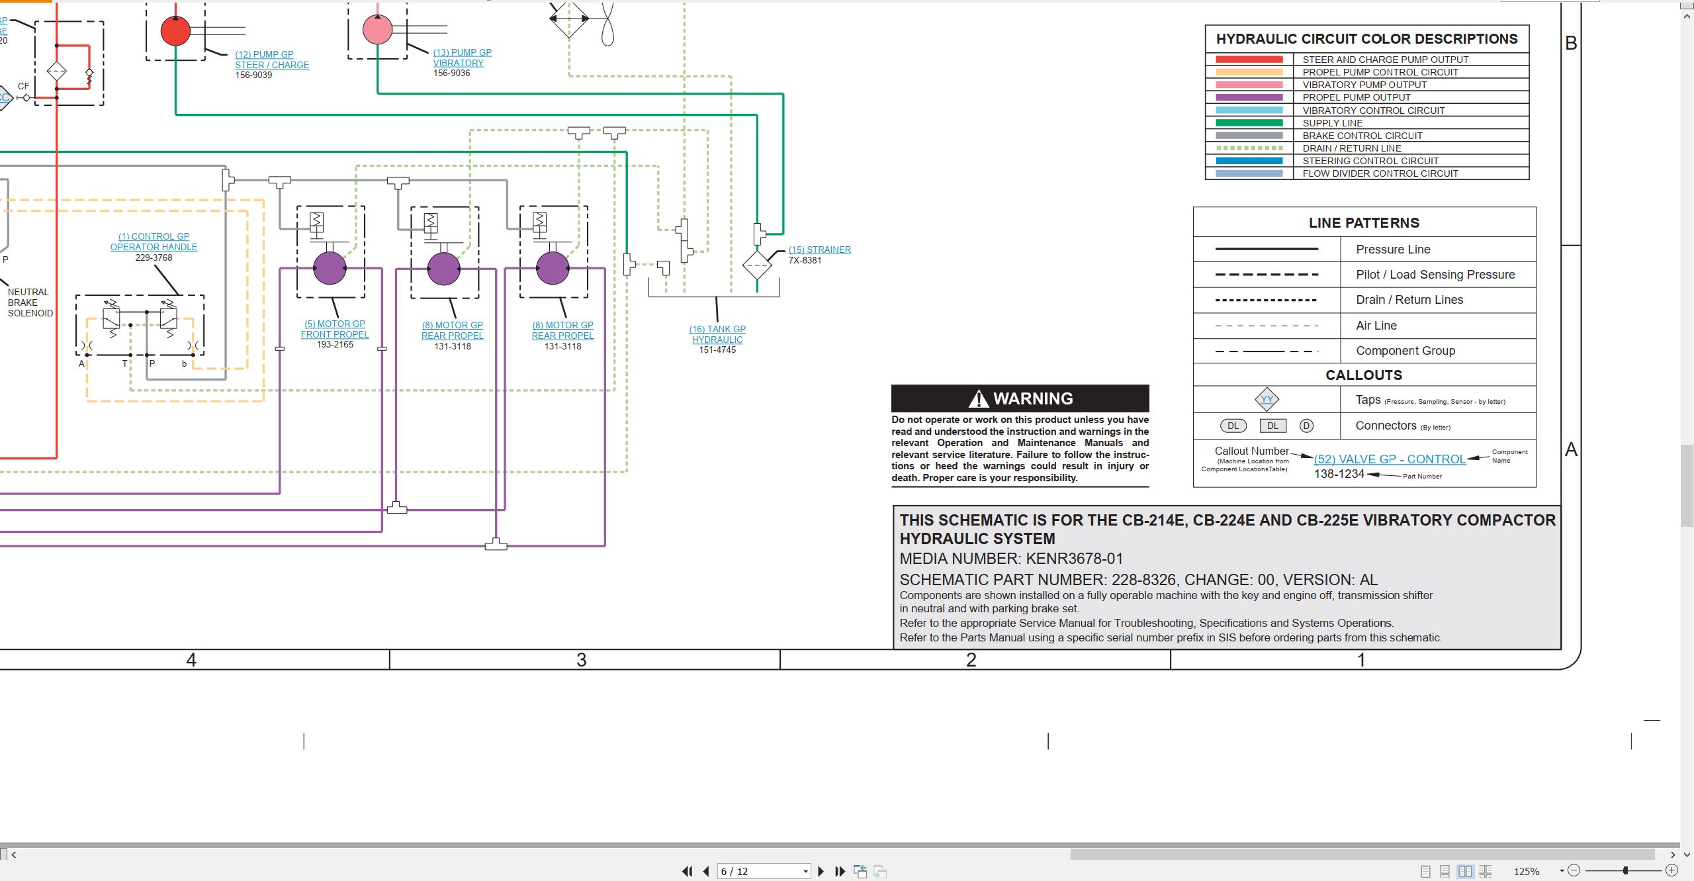The width and height of the screenshot is (1694, 881).
Task: Open the page number dropdown
Action: (x=805, y=871)
